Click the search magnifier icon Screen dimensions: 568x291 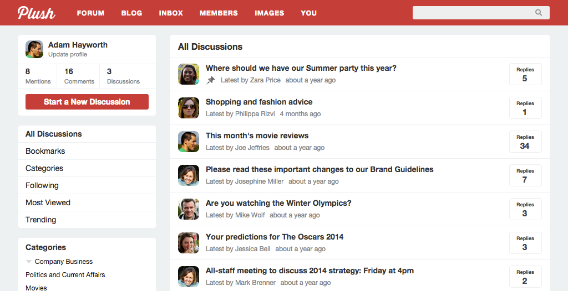[x=539, y=13]
